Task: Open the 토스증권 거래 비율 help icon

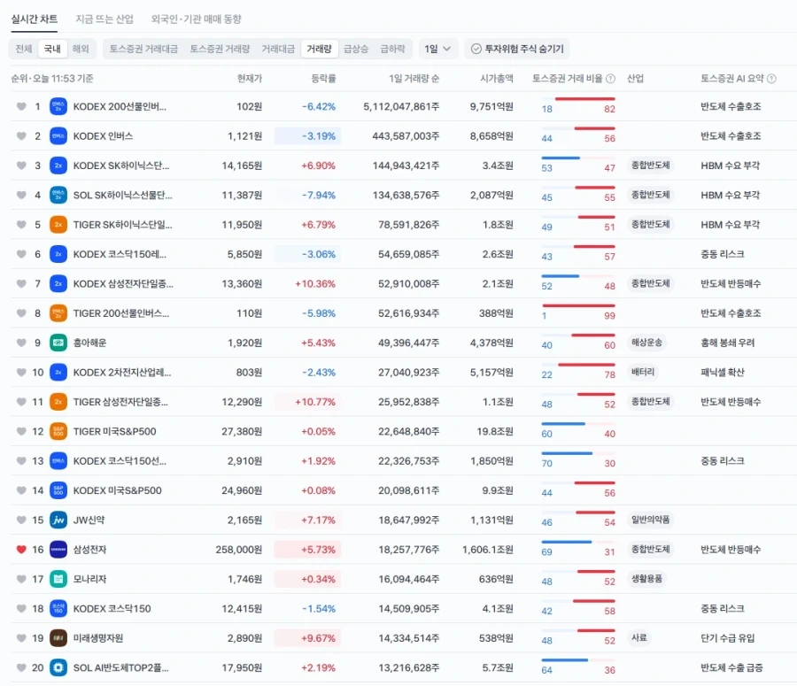Action: [610, 78]
